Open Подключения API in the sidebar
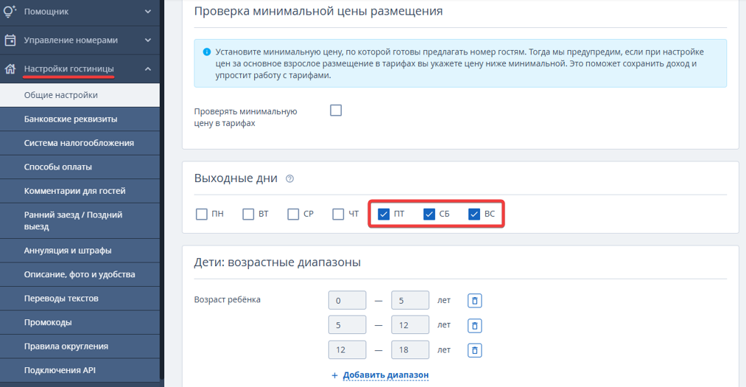This screenshot has width=746, height=387. click(80, 370)
